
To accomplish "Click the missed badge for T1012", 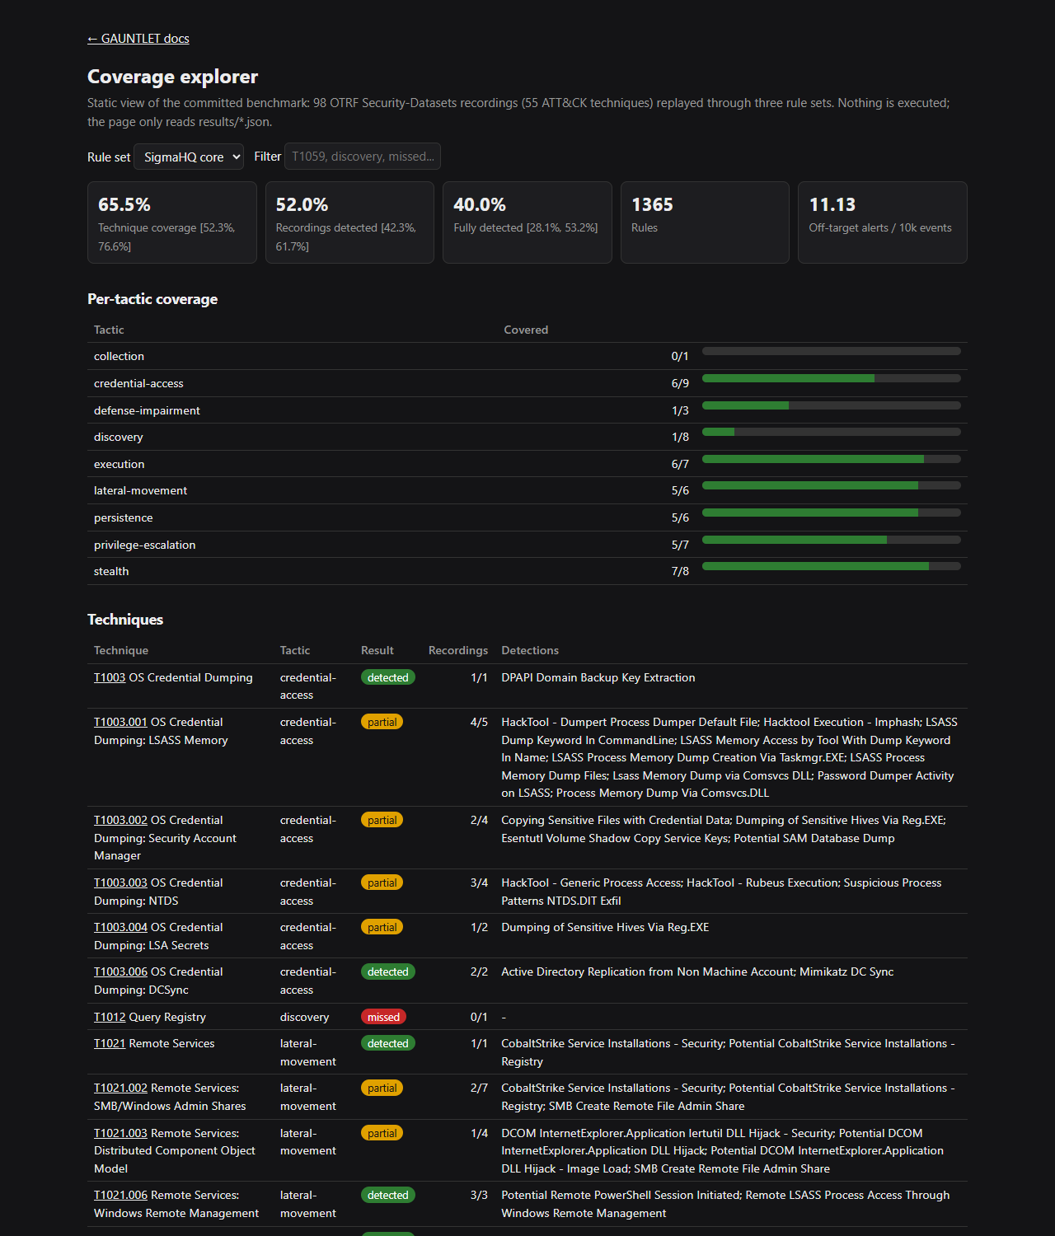I will point(383,1017).
